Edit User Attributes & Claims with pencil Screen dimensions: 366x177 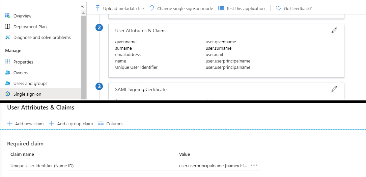pos(334,31)
